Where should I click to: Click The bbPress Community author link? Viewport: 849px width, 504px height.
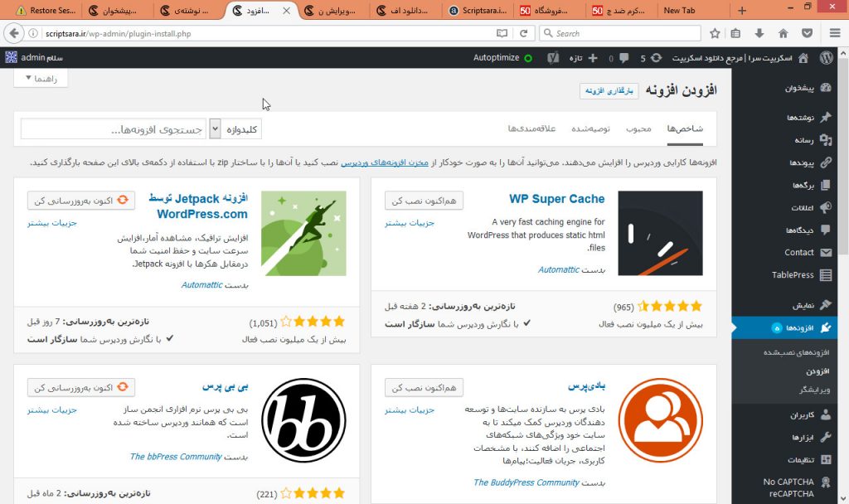click(x=176, y=457)
